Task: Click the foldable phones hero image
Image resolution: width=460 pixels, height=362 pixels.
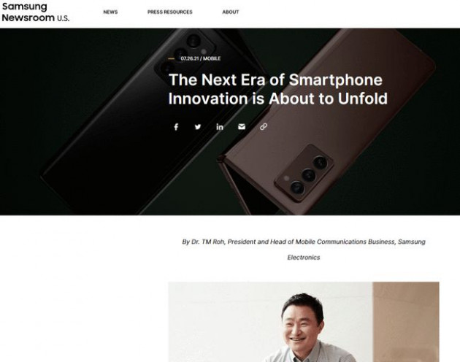Action: pos(230,122)
